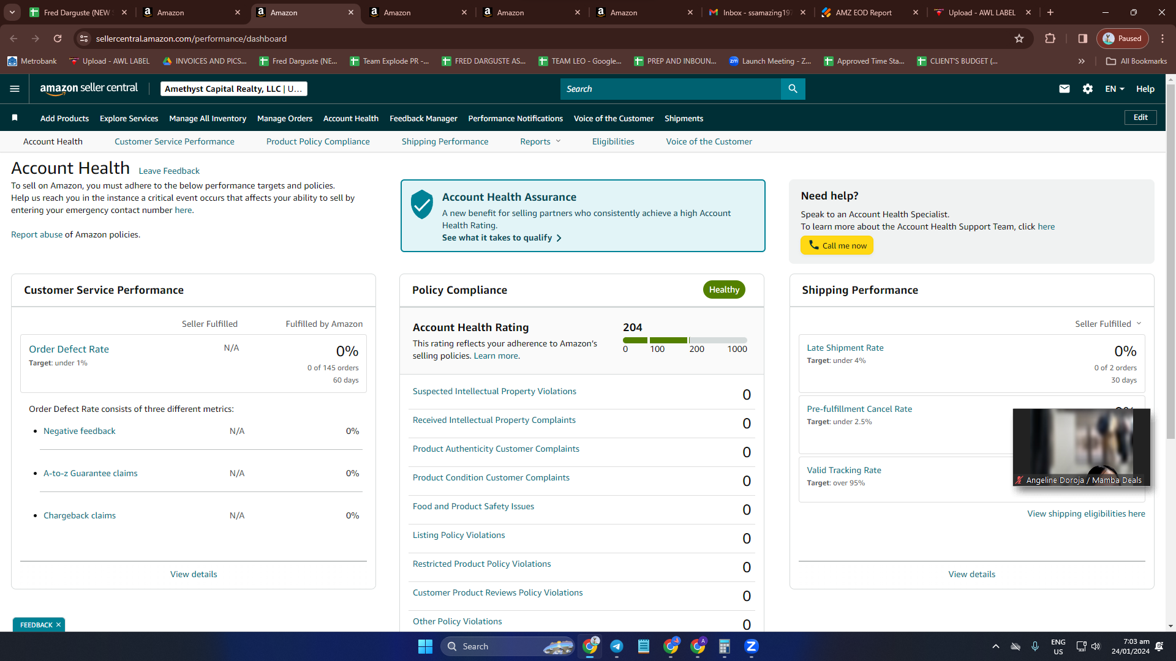Image resolution: width=1176 pixels, height=661 pixels.
Task: Click the Windows taskbar Search box
Action: pos(508,646)
